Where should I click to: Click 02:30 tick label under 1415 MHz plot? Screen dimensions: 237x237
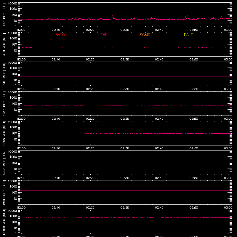click(x=125, y=119)
